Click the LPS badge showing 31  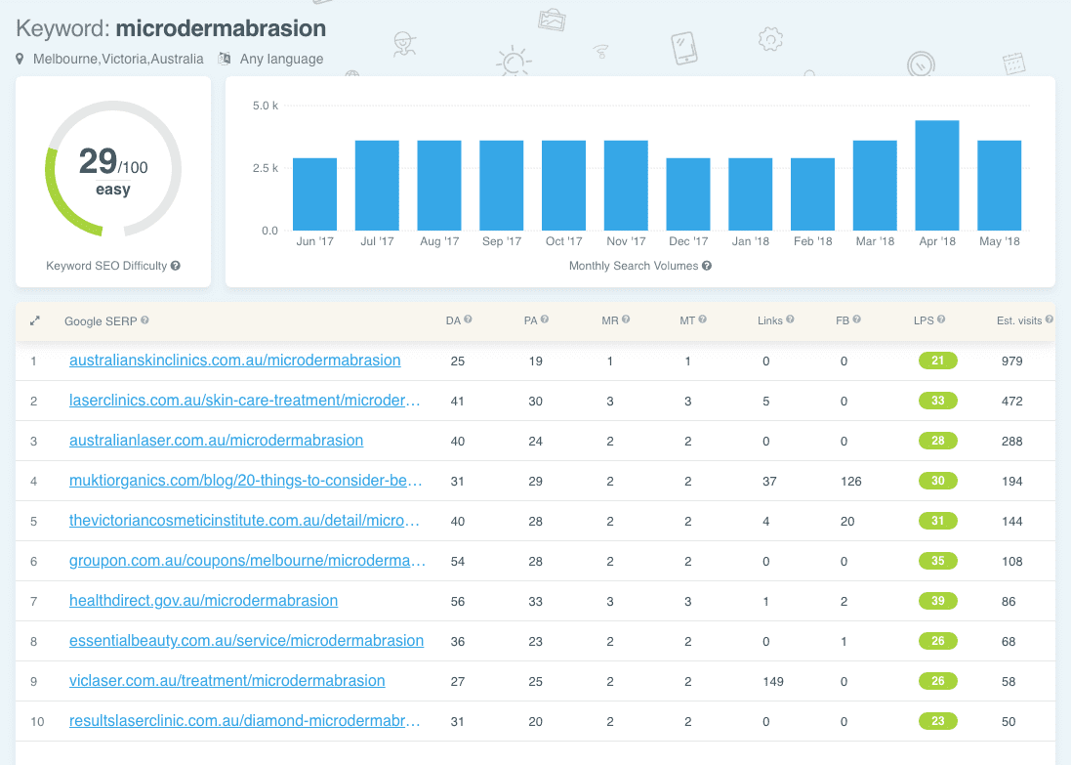point(938,520)
